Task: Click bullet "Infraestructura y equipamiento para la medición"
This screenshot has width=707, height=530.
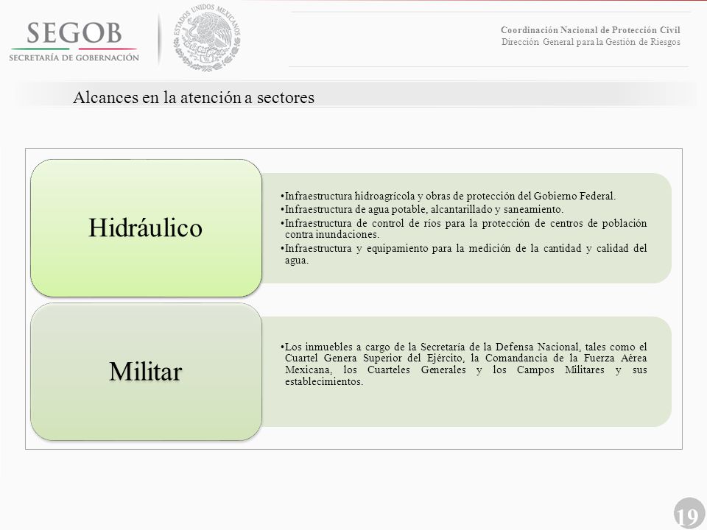Action: (463, 254)
